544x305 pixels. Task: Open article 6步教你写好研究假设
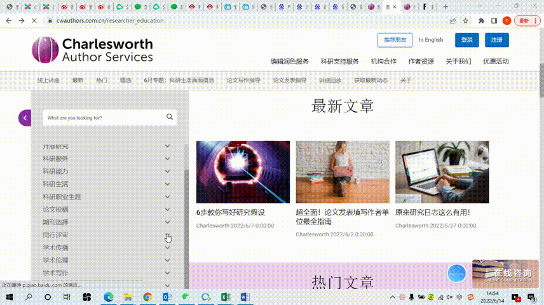click(x=230, y=212)
